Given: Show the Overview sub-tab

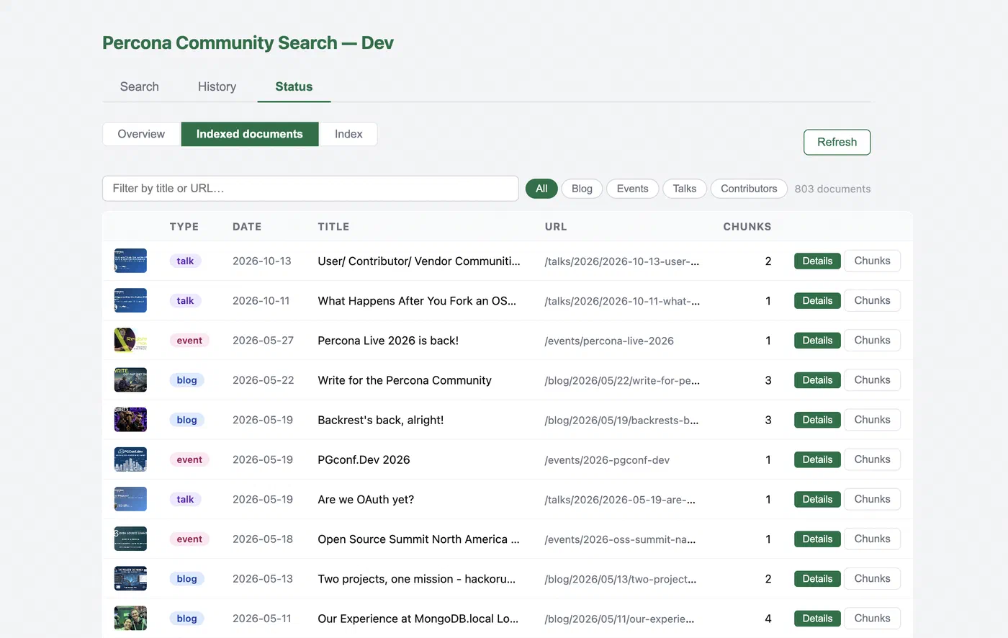Looking at the screenshot, I should coord(141,134).
